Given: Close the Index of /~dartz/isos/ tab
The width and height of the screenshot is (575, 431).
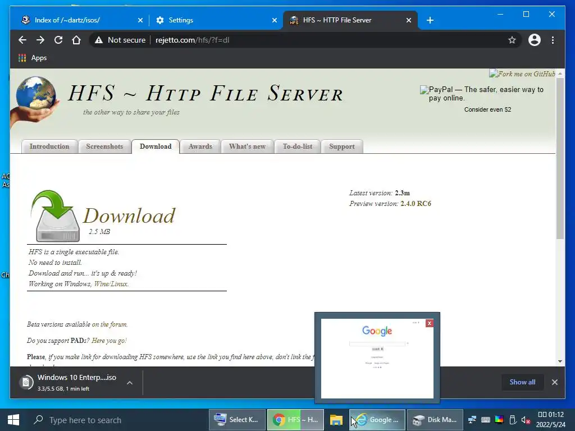Looking at the screenshot, I should coord(140,20).
